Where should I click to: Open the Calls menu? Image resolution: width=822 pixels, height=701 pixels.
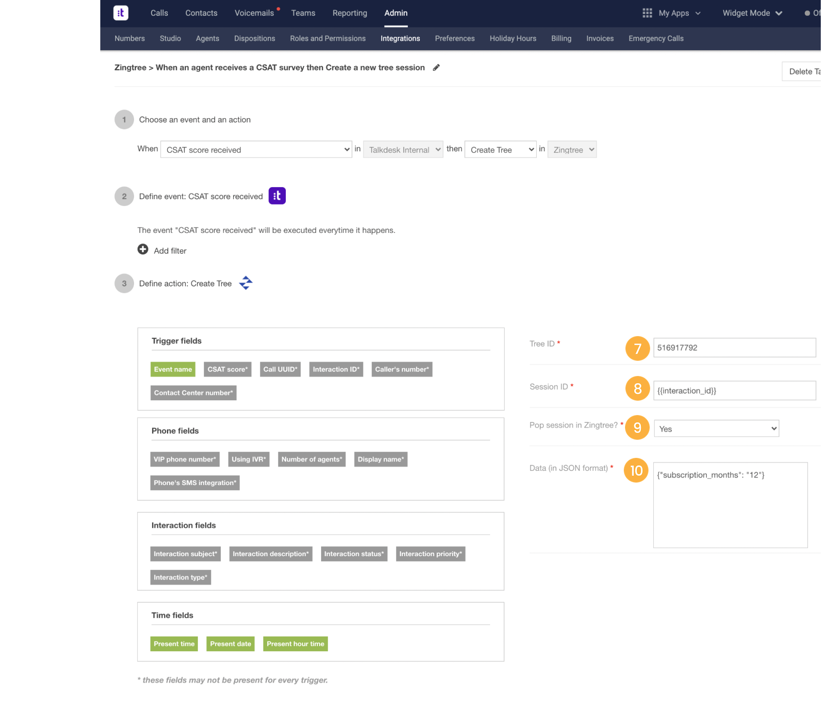159,13
